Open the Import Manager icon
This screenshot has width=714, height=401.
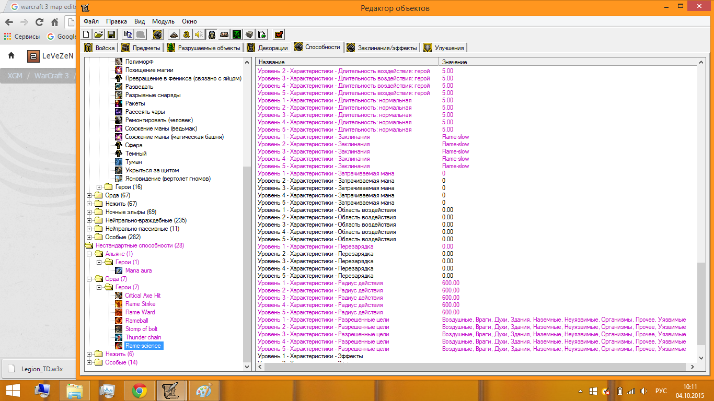(x=262, y=34)
